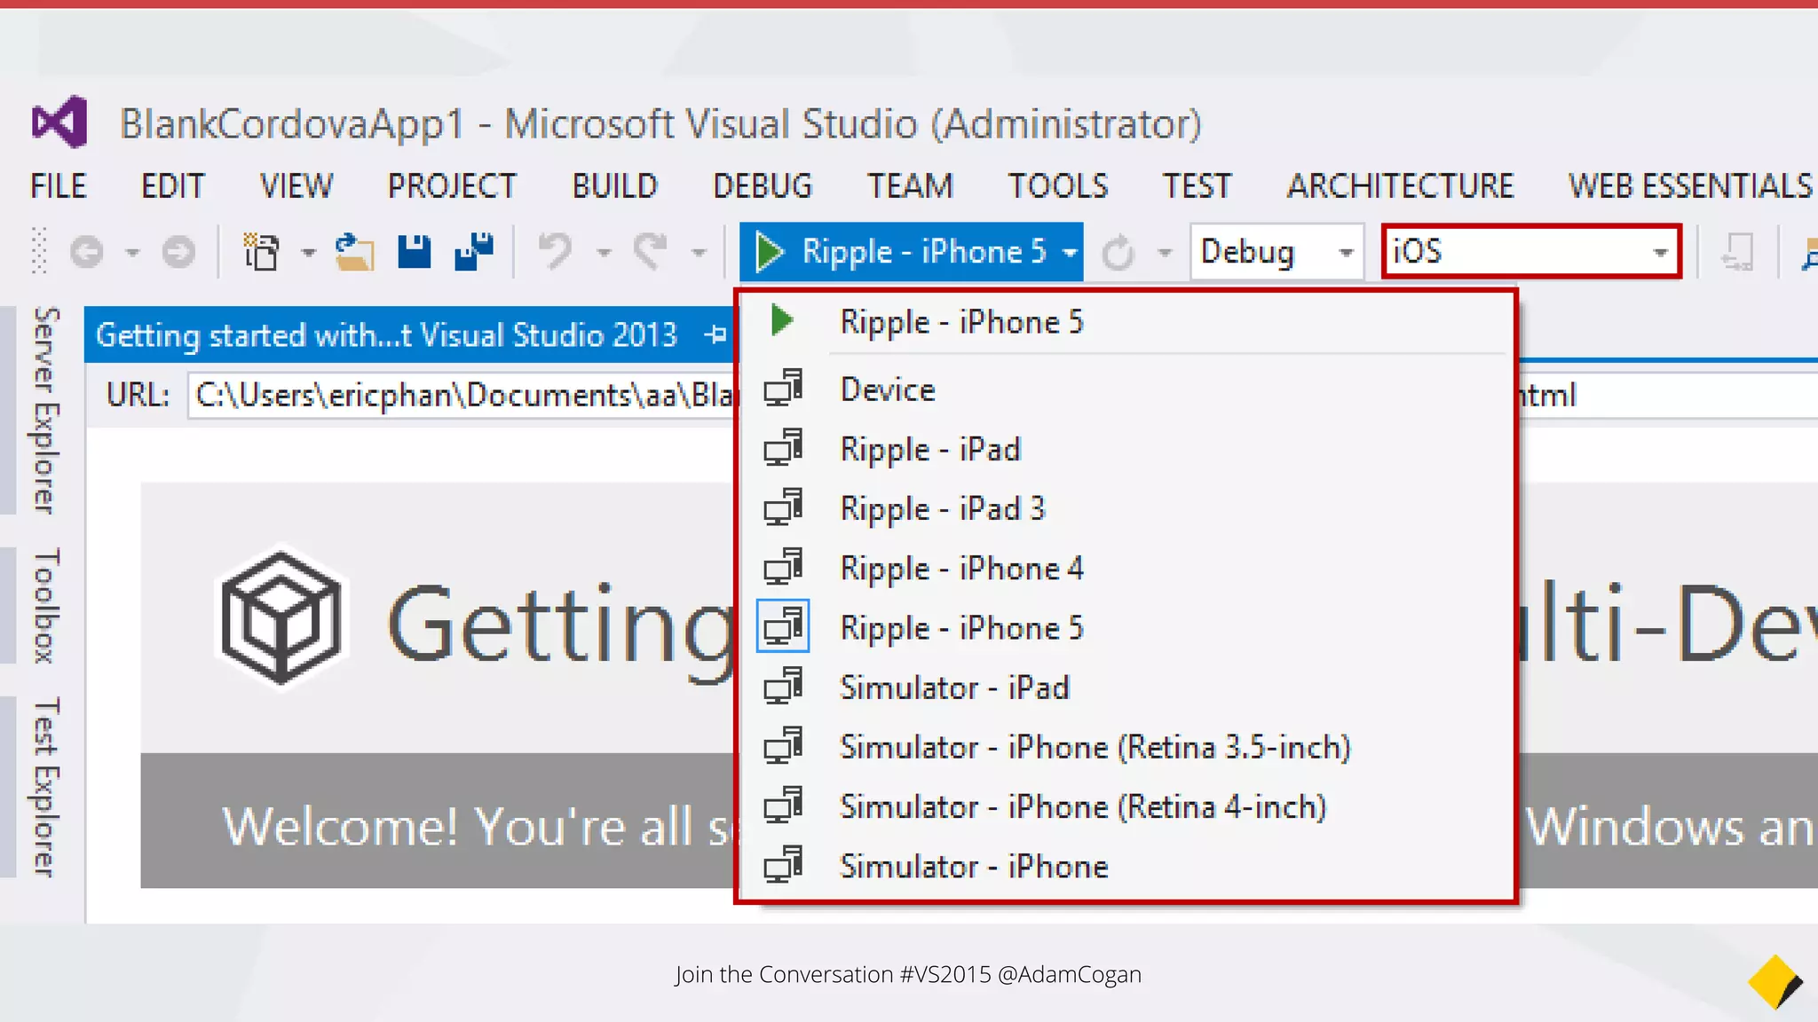Click the pin icon on document tab
This screenshot has height=1022, width=1818.
(x=715, y=335)
